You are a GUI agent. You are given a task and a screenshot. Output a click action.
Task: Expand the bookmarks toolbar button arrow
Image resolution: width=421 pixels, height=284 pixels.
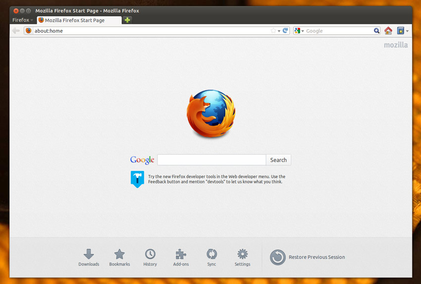(x=407, y=31)
